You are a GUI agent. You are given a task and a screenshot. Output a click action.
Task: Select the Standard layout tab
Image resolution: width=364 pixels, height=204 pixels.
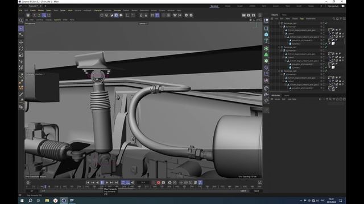point(214,6)
